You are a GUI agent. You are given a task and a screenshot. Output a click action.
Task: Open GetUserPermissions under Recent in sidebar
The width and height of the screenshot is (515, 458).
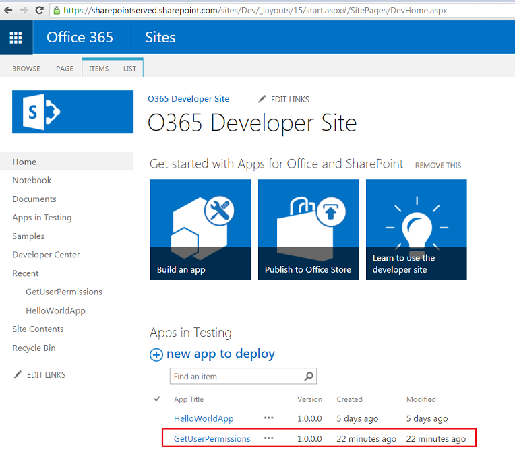(64, 292)
